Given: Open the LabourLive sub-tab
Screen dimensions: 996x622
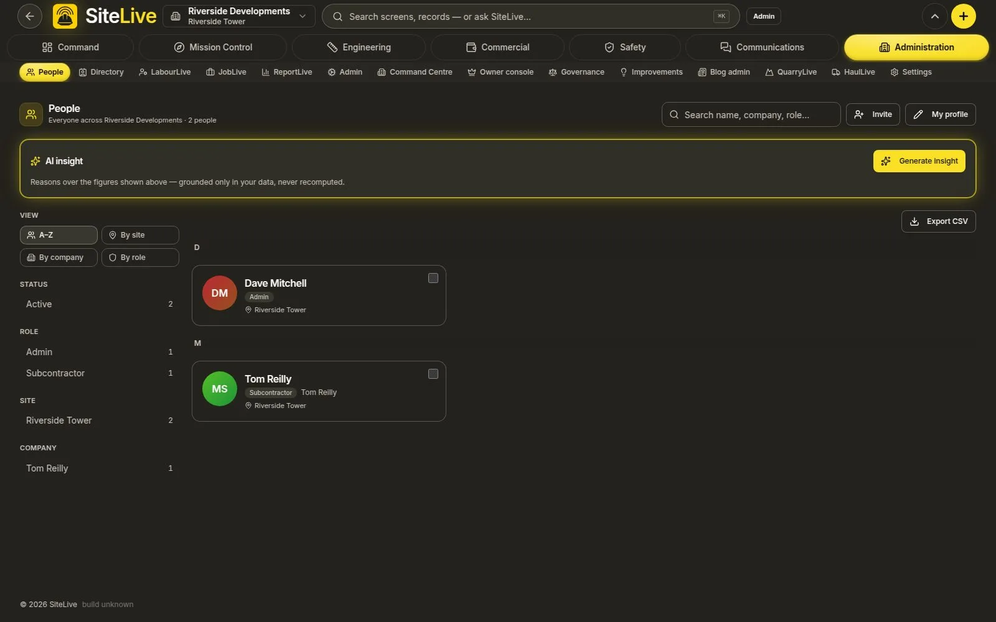Looking at the screenshot, I should [x=165, y=72].
